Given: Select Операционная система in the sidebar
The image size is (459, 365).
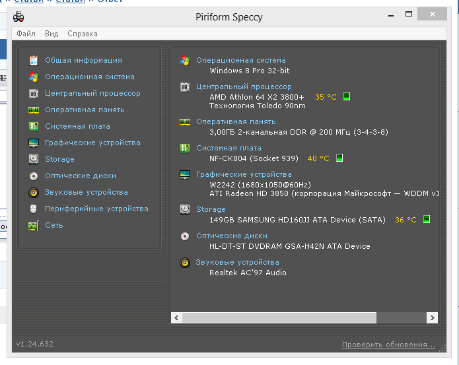Looking at the screenshot, I should click(90, 77).
